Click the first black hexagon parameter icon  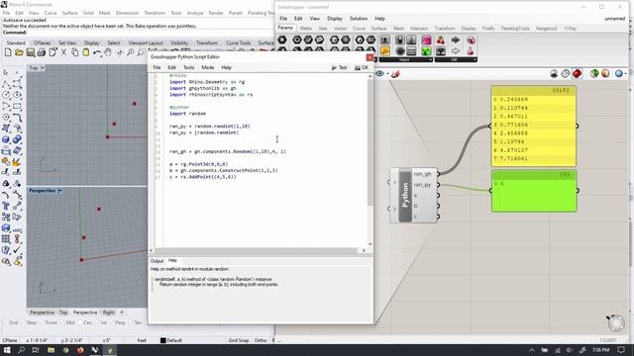[282, 40]
